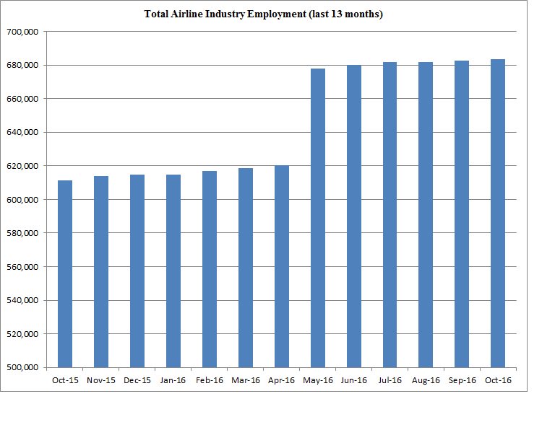Image resolution: width=555 pixels, height=443 pixels.
Task: Click the '700,000' y-axis value
Action: point(22,32)
